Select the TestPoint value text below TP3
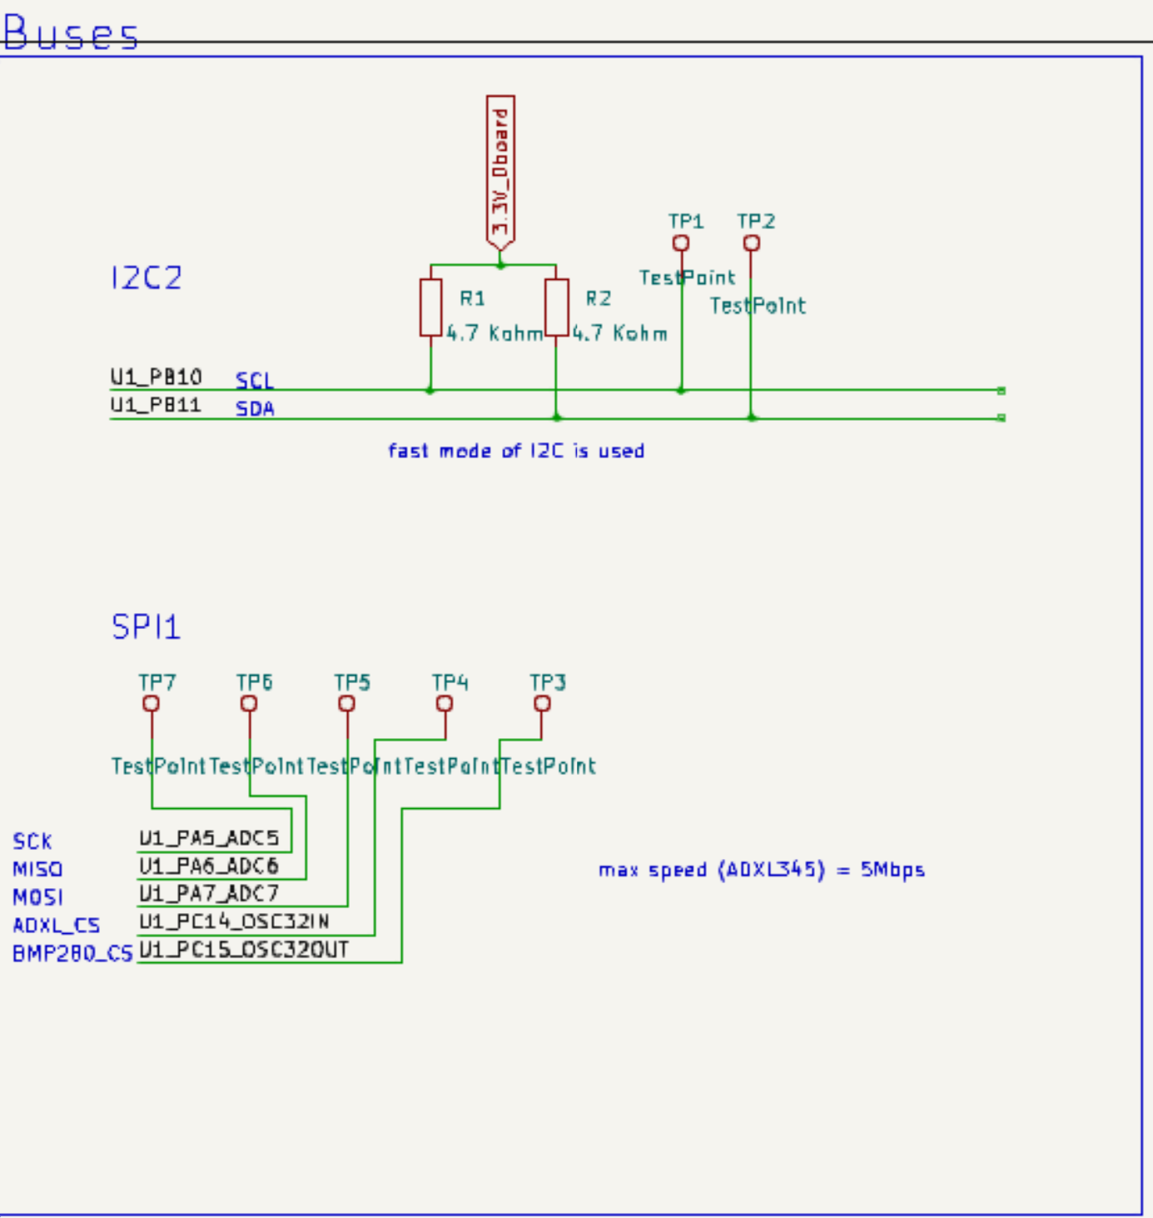This screenshot has width=1153, height=1218. click(549, 766)
